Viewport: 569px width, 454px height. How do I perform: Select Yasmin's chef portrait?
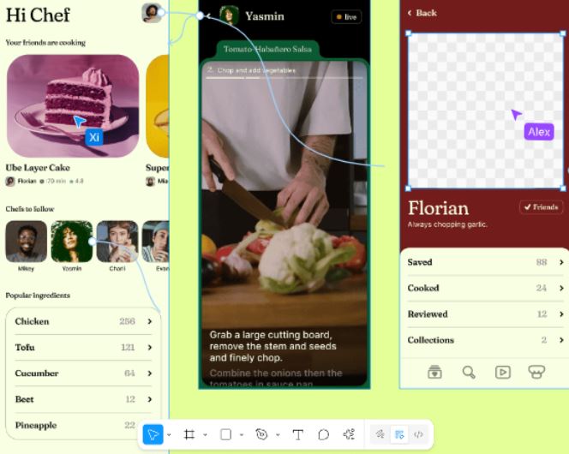[71, 242]
